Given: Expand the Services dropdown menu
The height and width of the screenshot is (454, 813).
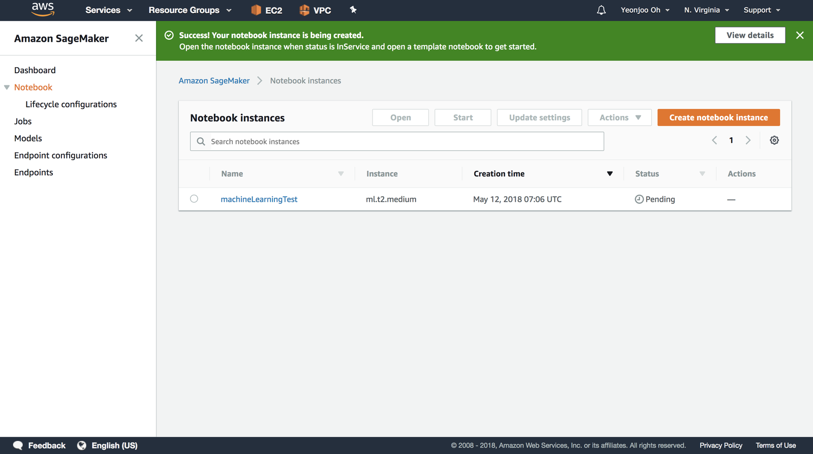Looking at the screenshot, I should click(x=108, y=10).
